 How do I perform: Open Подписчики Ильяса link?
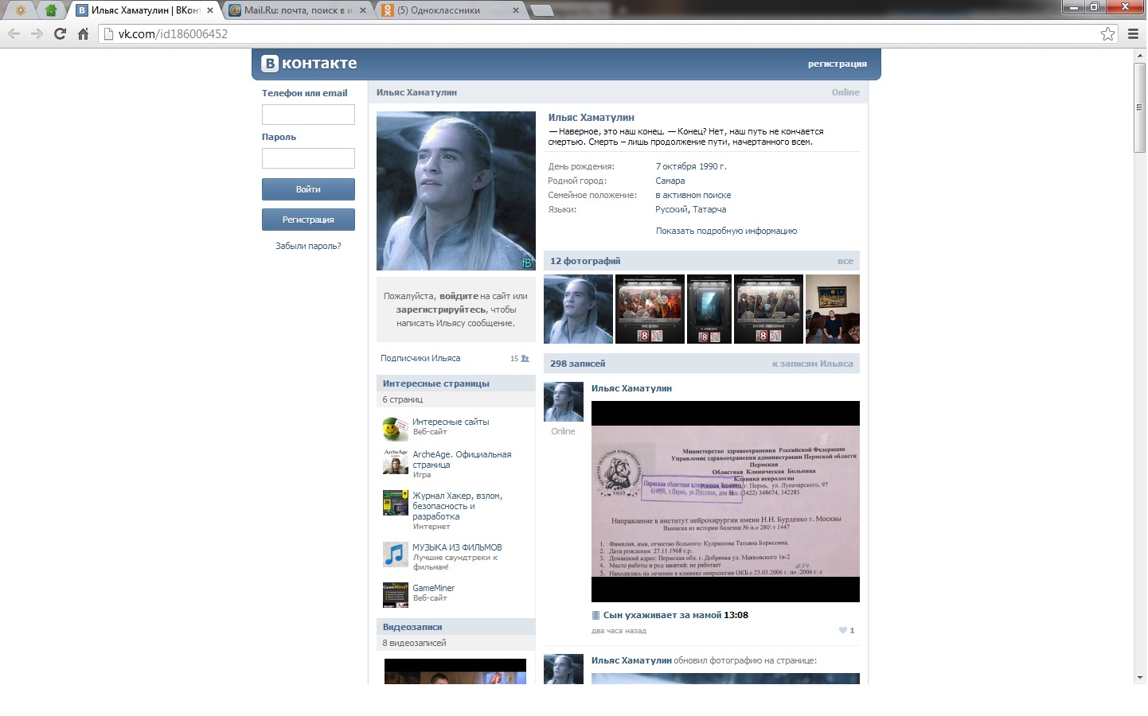420,358
